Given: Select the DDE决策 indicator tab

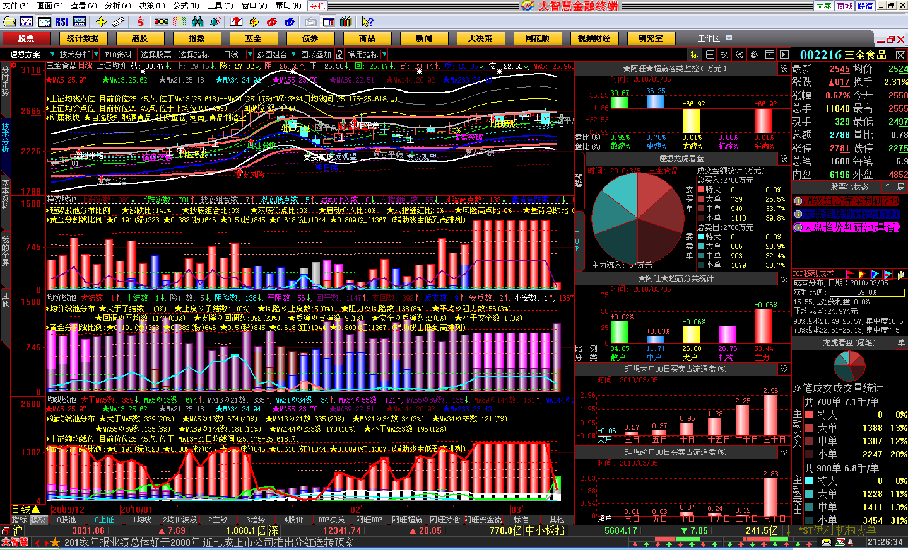Looking at the screenshot, I should point(331,520).
